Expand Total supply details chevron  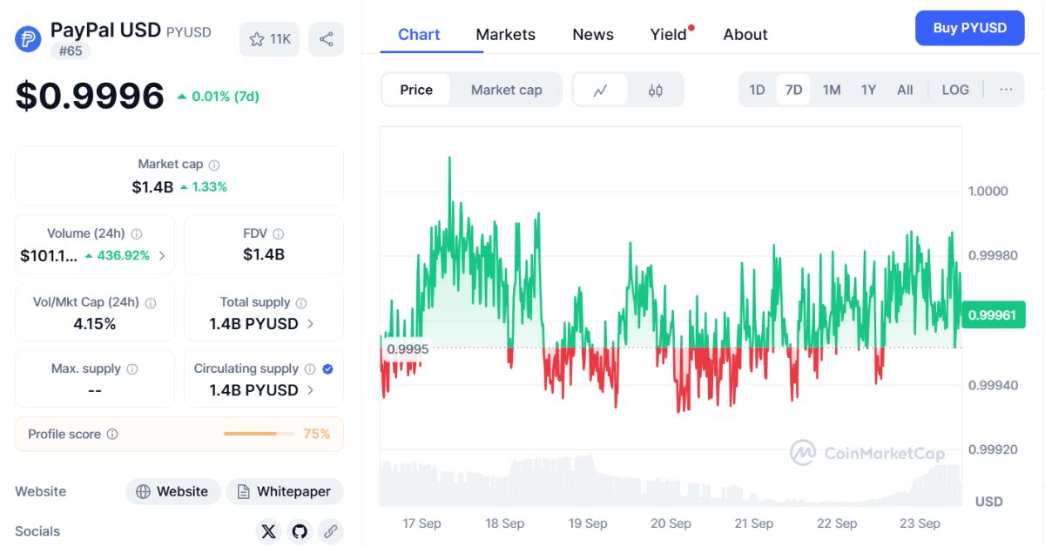point(311,324)
